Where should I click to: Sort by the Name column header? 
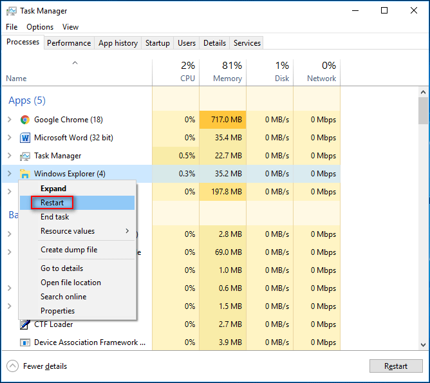pos(77,72)
